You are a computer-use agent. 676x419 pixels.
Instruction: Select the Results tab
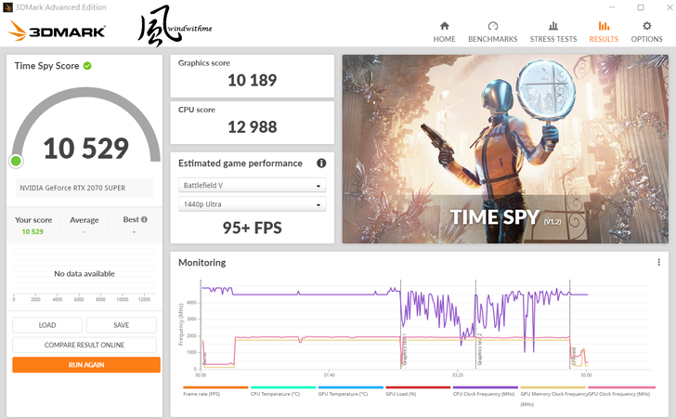(604, 33)
